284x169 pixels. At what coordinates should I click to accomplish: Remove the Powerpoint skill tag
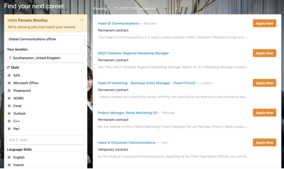pyautogui.click(x=9, y=91)
